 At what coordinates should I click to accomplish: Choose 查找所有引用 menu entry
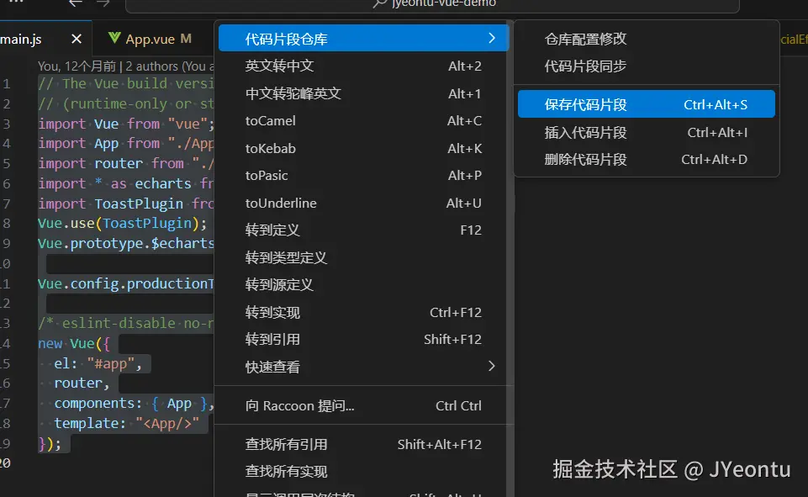(x=363, y=444)
